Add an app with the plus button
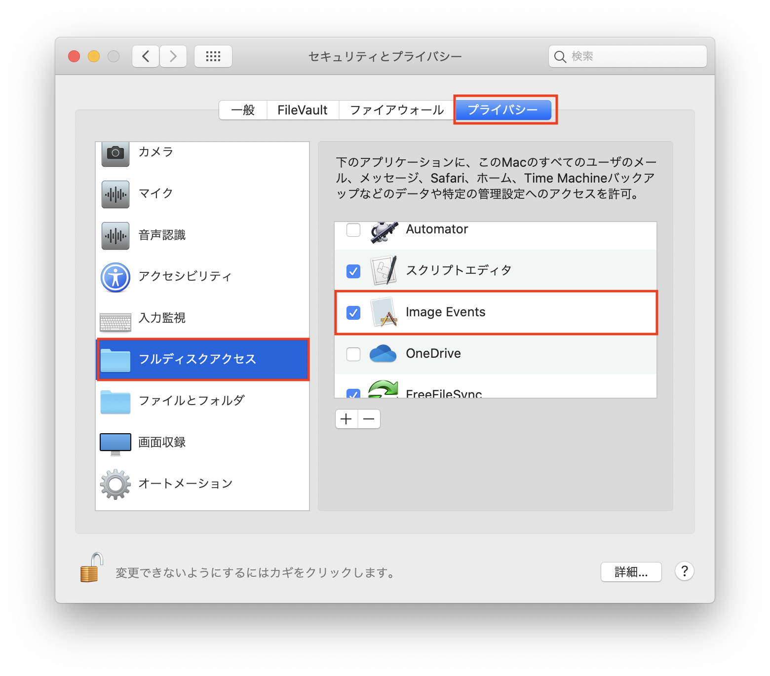This screenshot has width=770, height=676. click(x=346, y=419)
